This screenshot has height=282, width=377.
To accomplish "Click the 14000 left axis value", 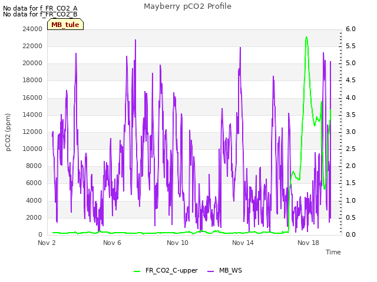I will (x=32, y=115).
